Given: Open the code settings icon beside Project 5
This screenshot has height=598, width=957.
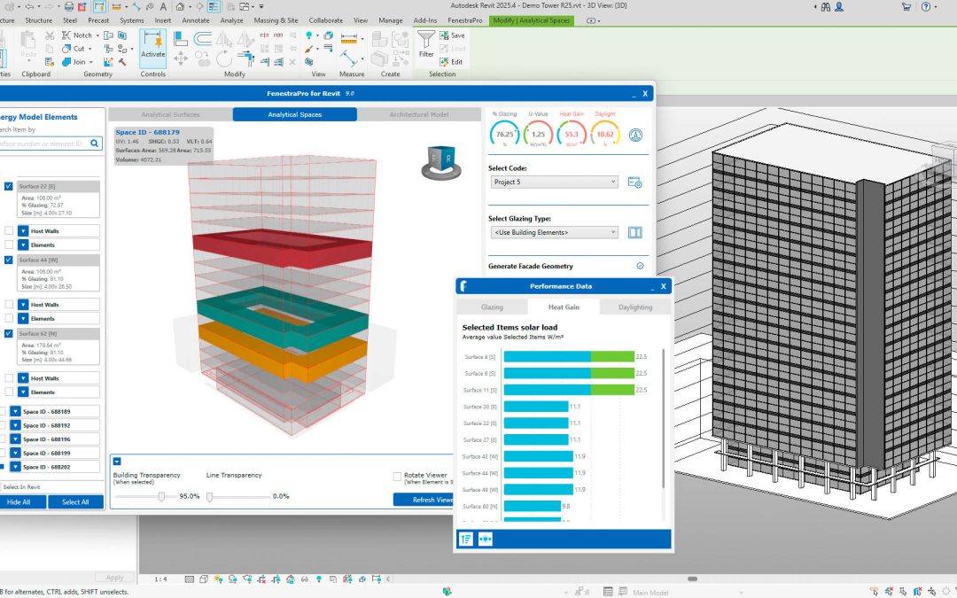Looking at the screenshot, I should click(x=634, y=182).
